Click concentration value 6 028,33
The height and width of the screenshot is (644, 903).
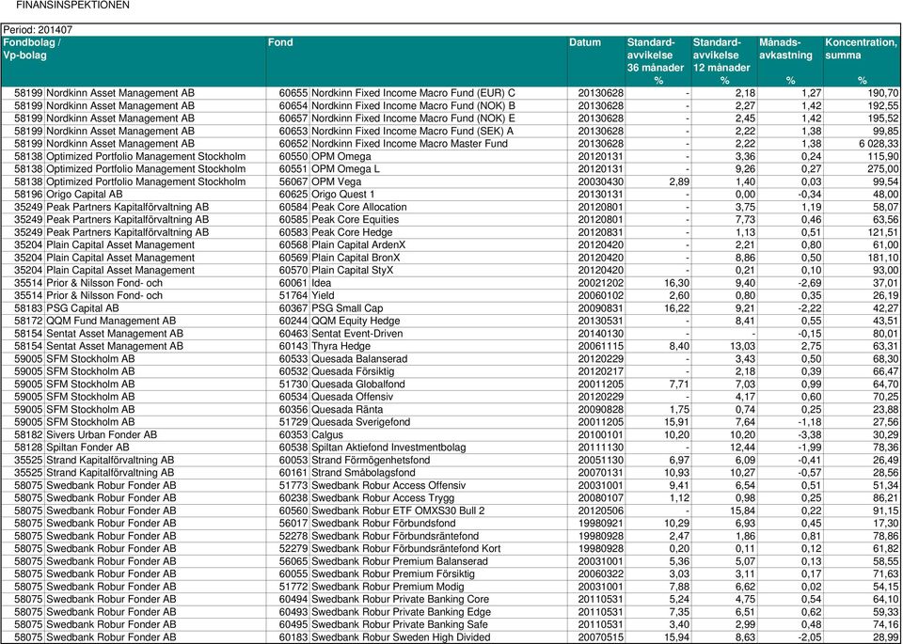878,144
